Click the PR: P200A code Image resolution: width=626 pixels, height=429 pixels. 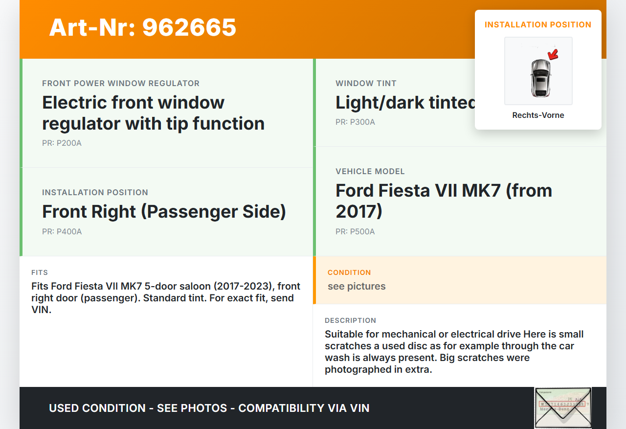coord(62,143)
